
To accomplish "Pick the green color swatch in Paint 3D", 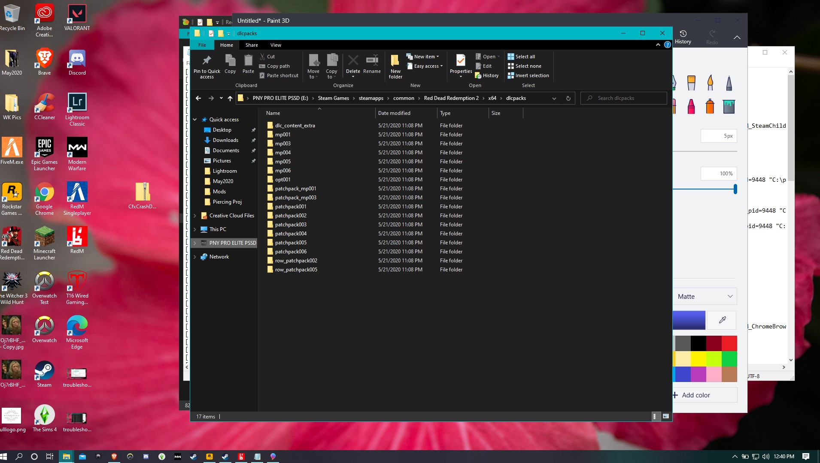I will tap(729, 359).
